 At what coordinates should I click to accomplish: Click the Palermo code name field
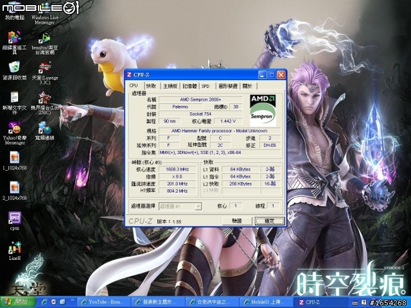point(180,107)
